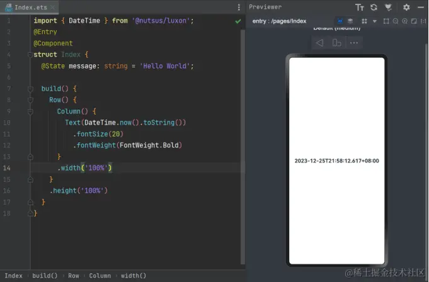
Task: Collapse the struct Index fold marker
Action: pyautogui.click(x=30, y=55)
